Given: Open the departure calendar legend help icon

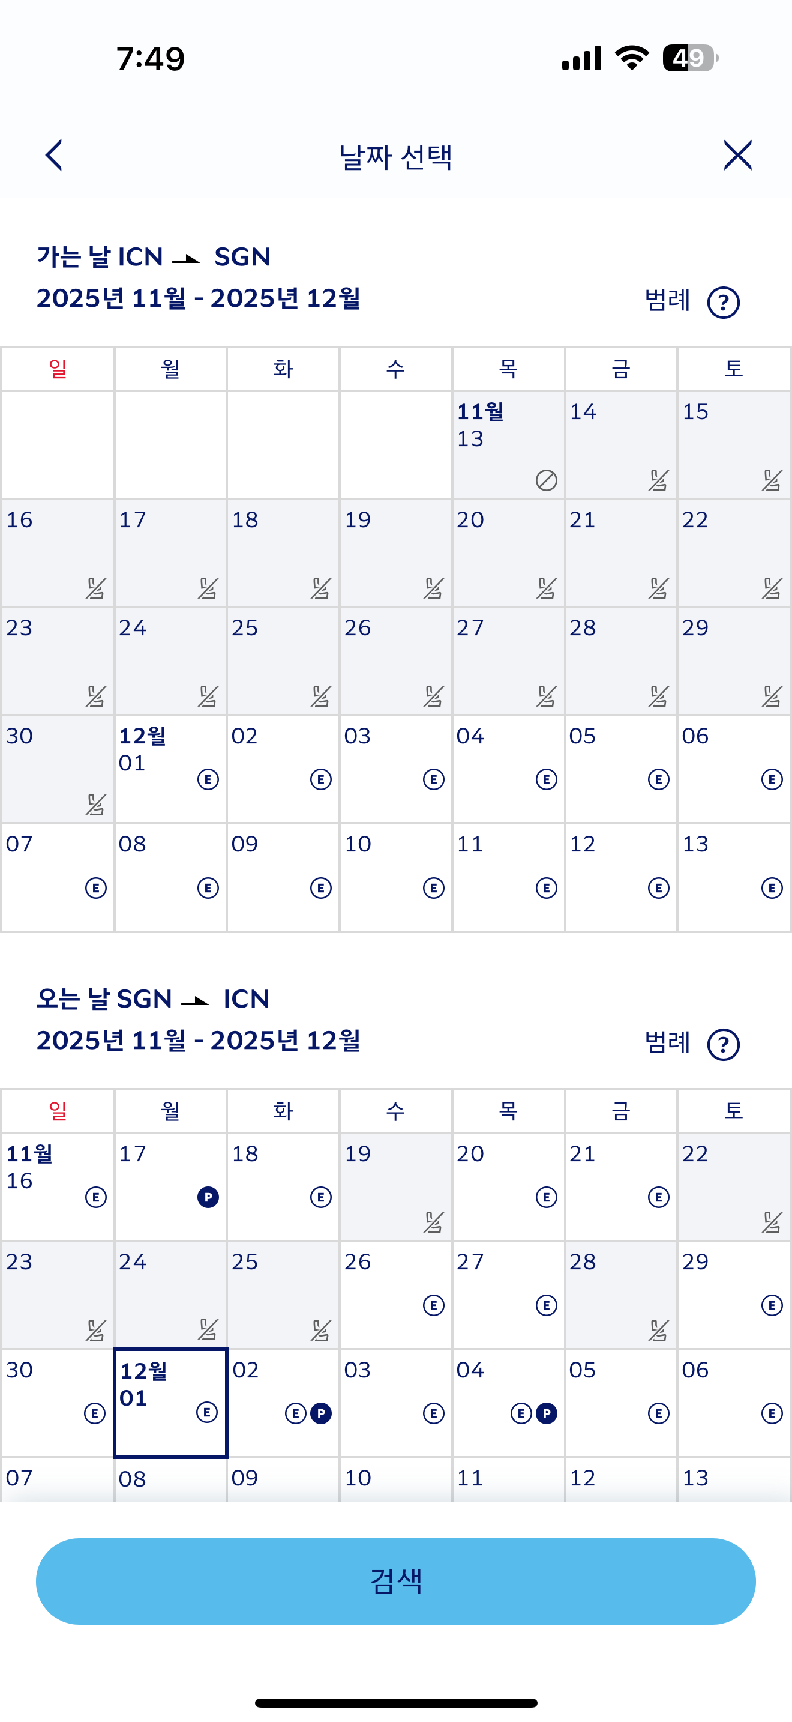Looking at the screenshot, I should click(x=723, y=302).
